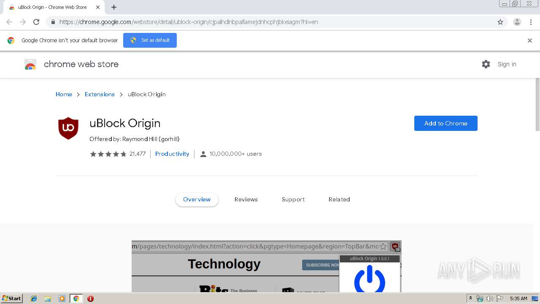Click the volume speaker tray icon
The image size is (540, 304).
tap(489, 299)
